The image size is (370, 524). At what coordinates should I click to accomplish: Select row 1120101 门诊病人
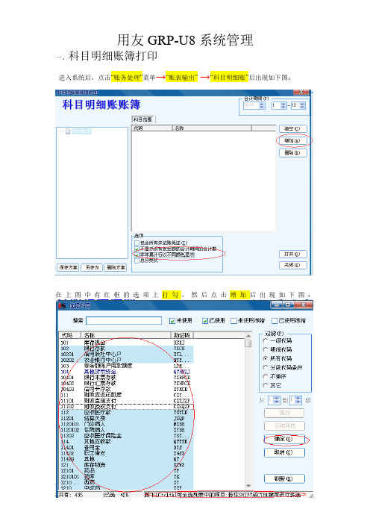(x=126, y=424)
